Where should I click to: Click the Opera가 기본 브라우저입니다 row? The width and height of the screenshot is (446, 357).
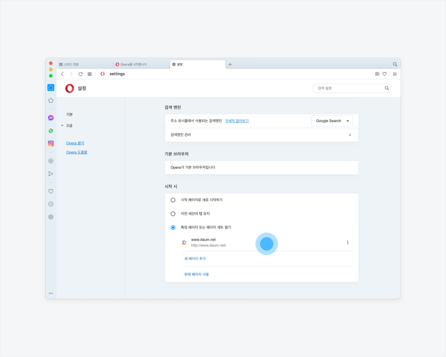pos(262,168)
